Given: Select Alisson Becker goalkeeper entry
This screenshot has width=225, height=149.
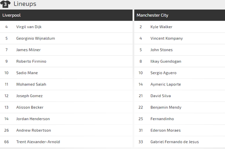Looking at the screenshot, I should 30,107.
